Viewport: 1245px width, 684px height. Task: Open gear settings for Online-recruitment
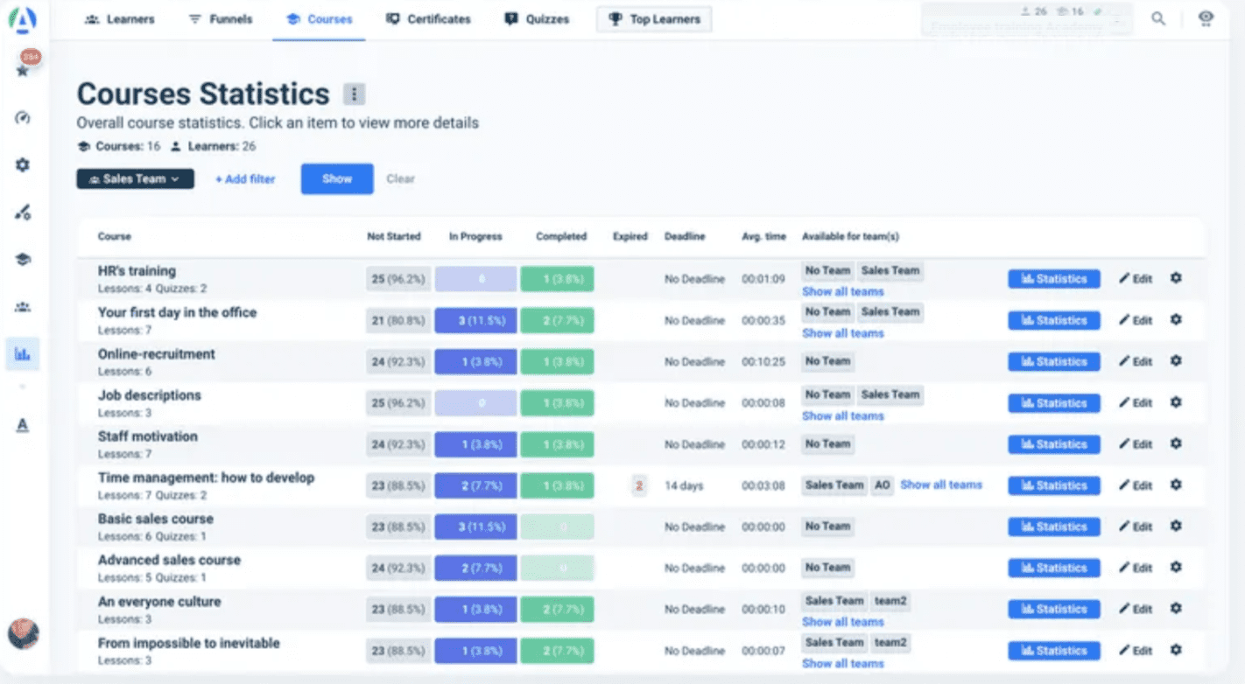(1176, 360)
